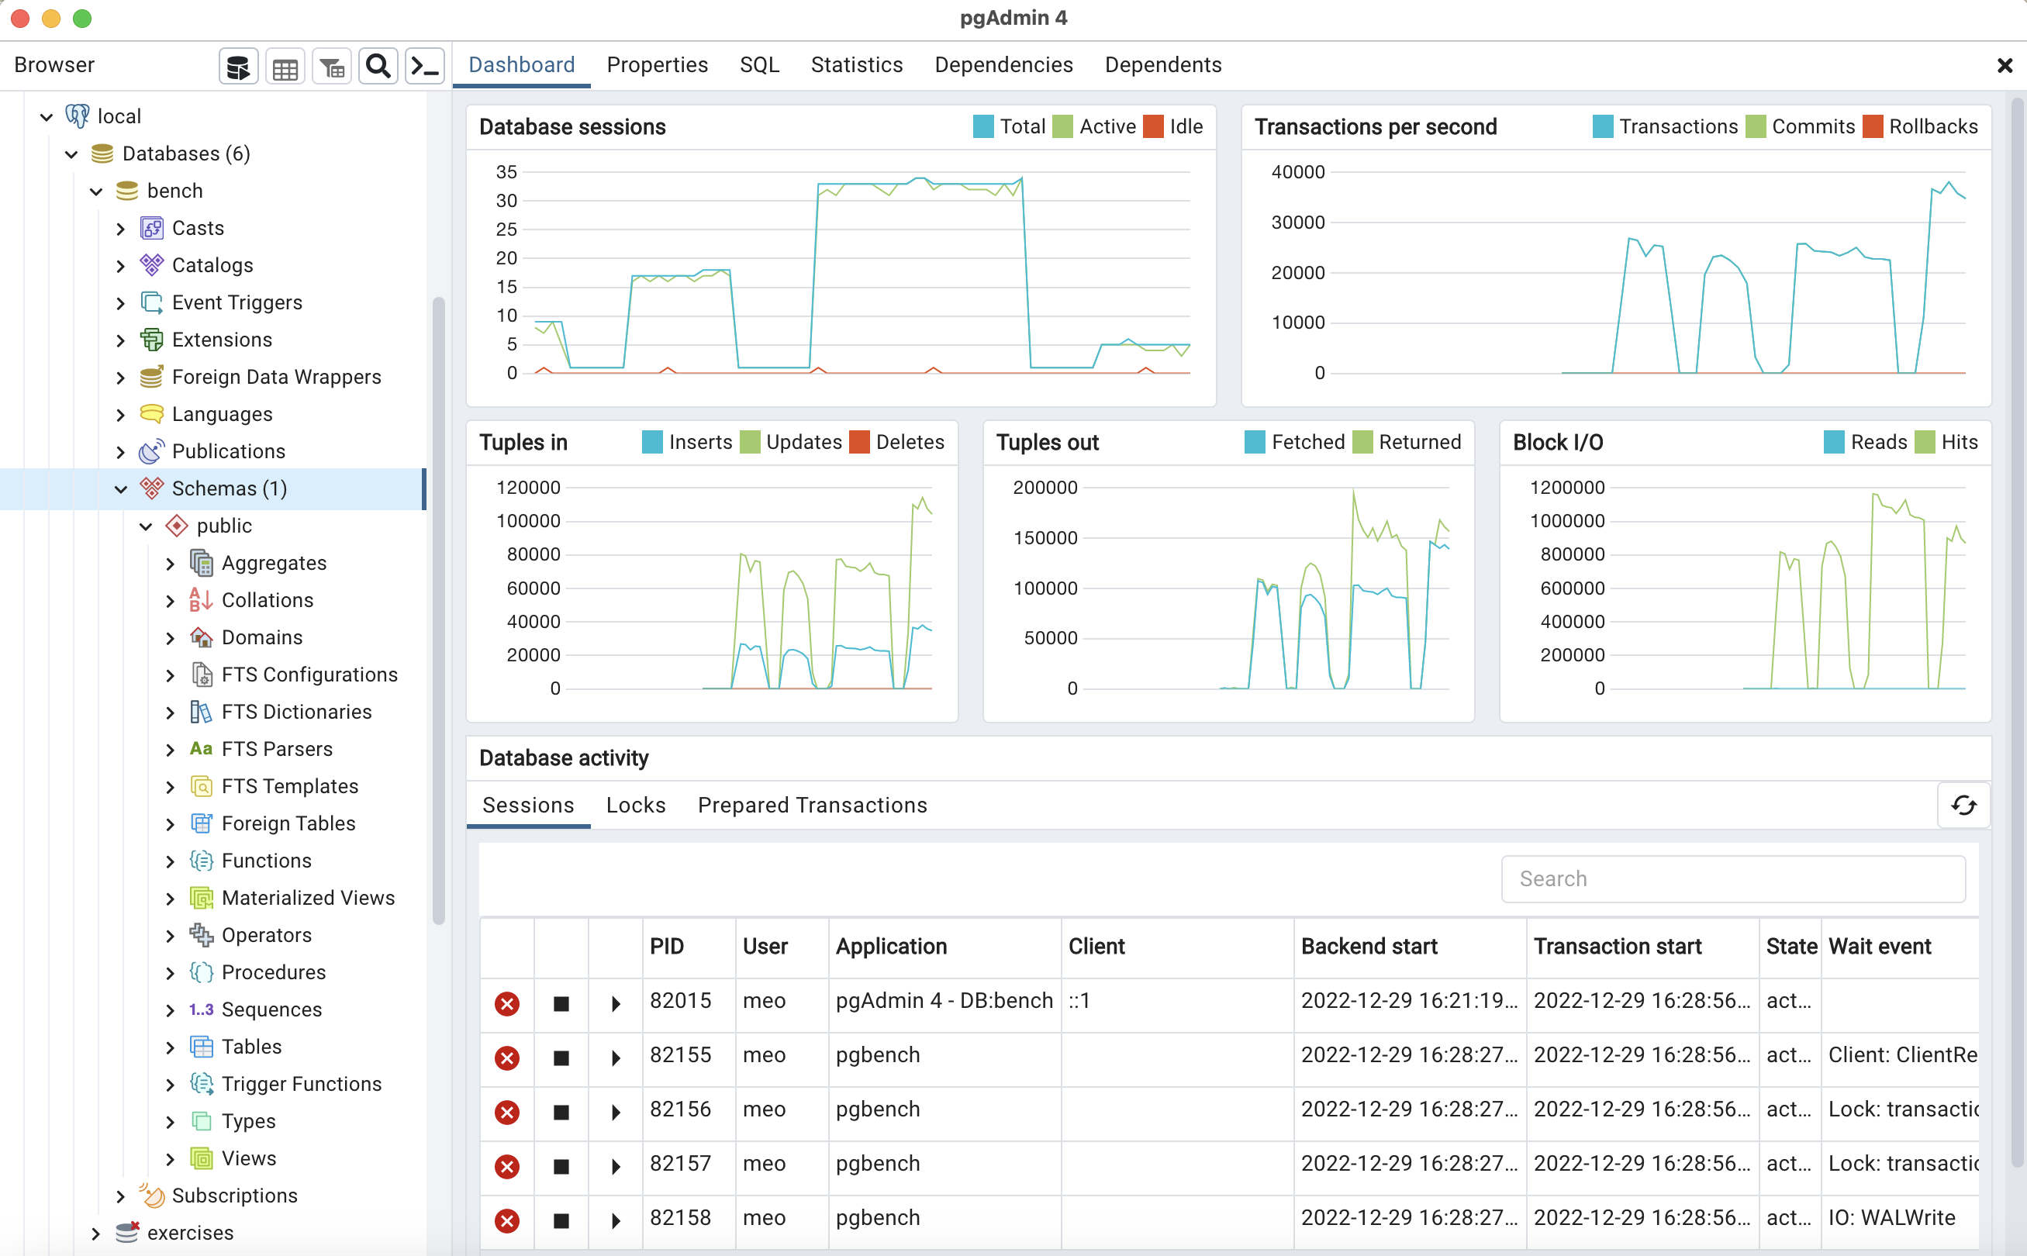Click the Search field in Database activity

click(x=1733, y=879)
